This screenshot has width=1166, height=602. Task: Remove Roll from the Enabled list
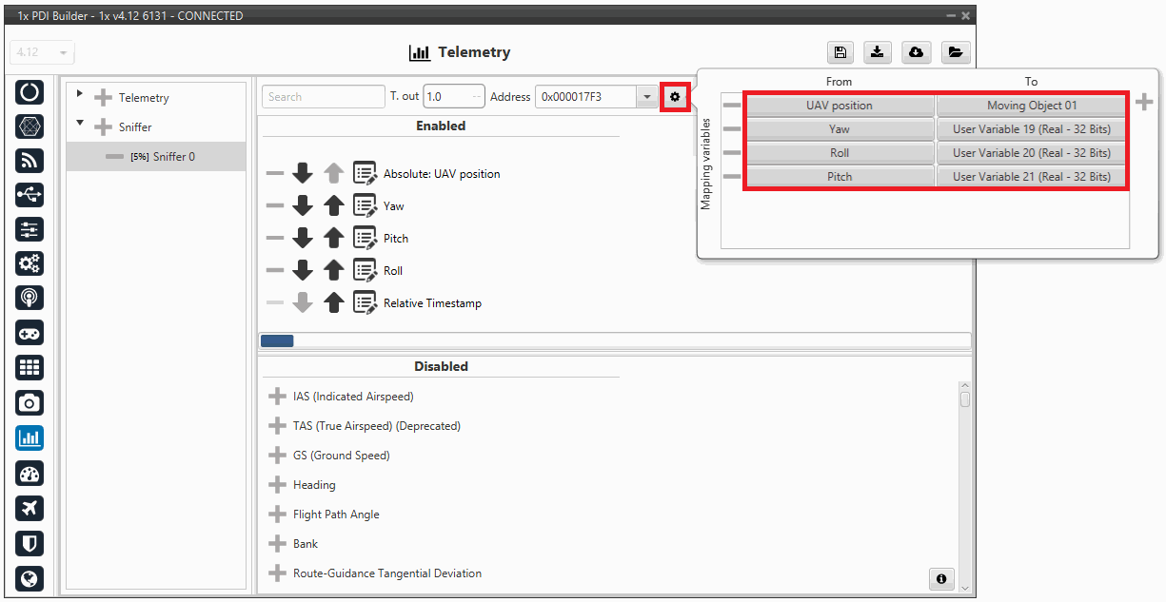coord(275,270)
